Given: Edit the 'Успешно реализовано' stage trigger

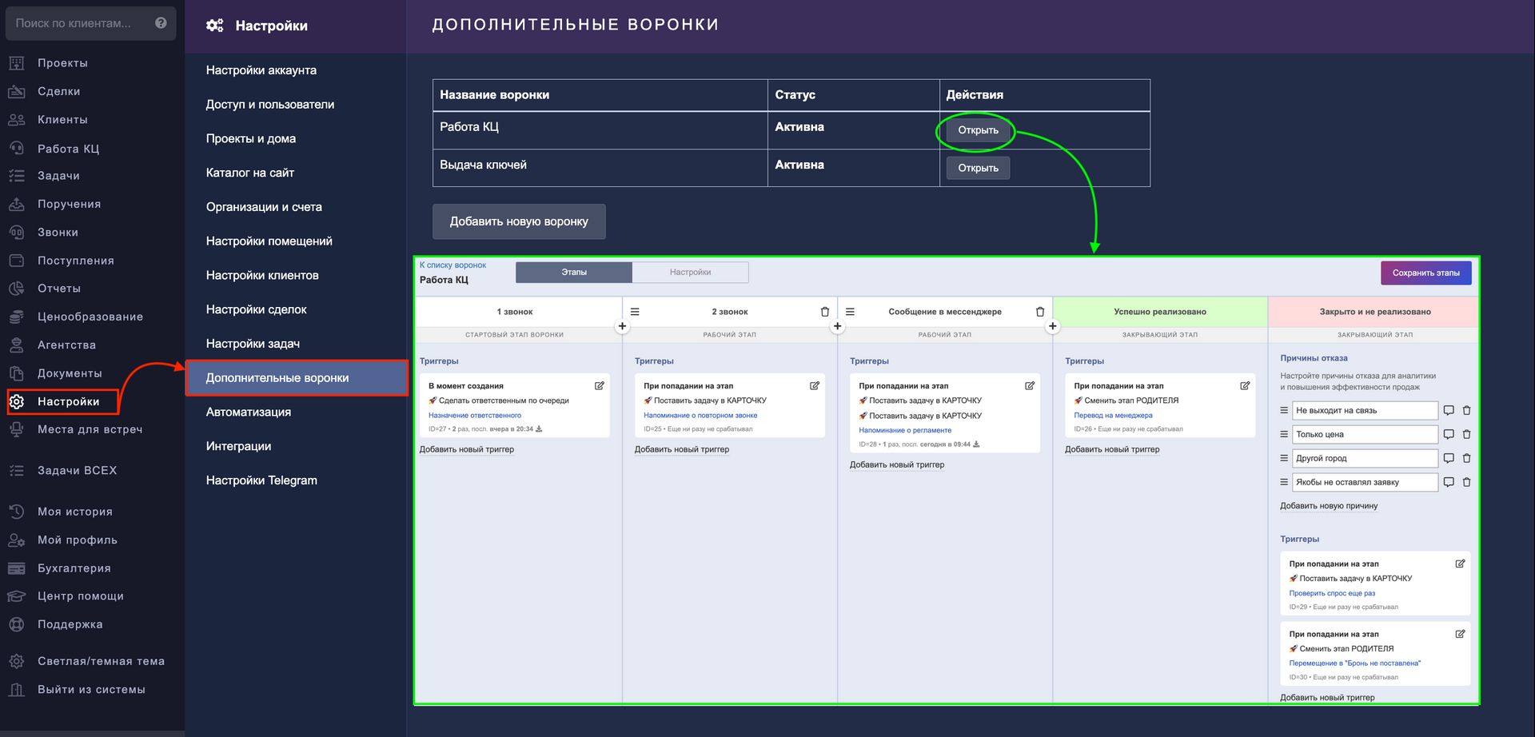Looking at the screenshot, I should (x=1244, y=386).
